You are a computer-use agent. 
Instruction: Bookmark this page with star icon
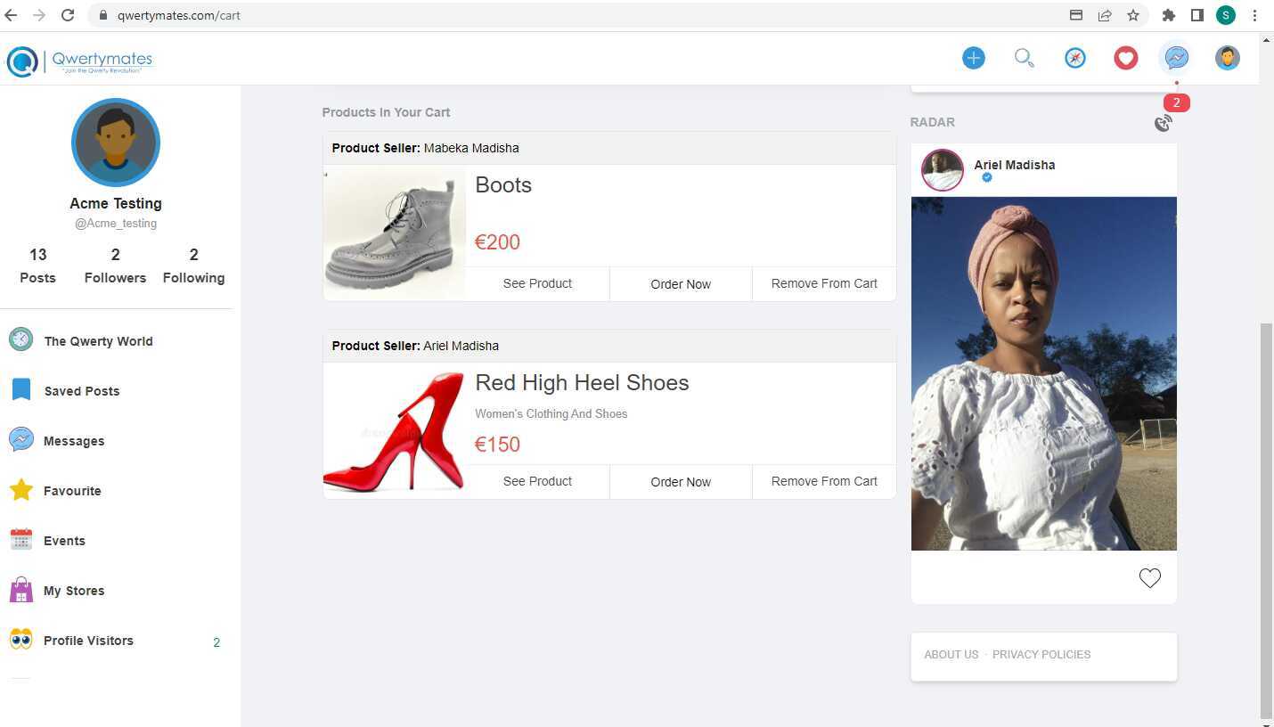coord(1132,15)
